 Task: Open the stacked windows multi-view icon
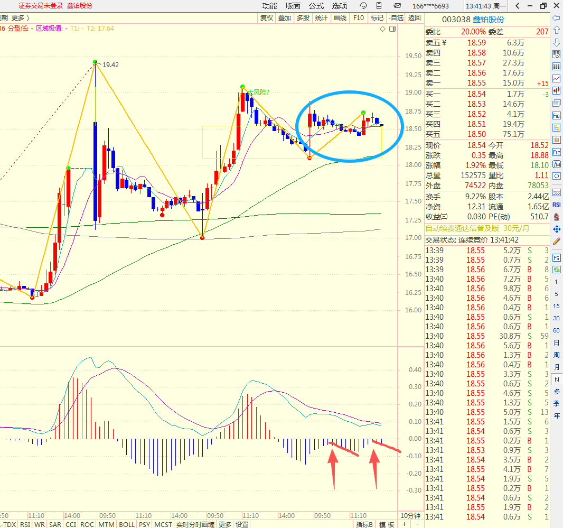click(556, 103)
